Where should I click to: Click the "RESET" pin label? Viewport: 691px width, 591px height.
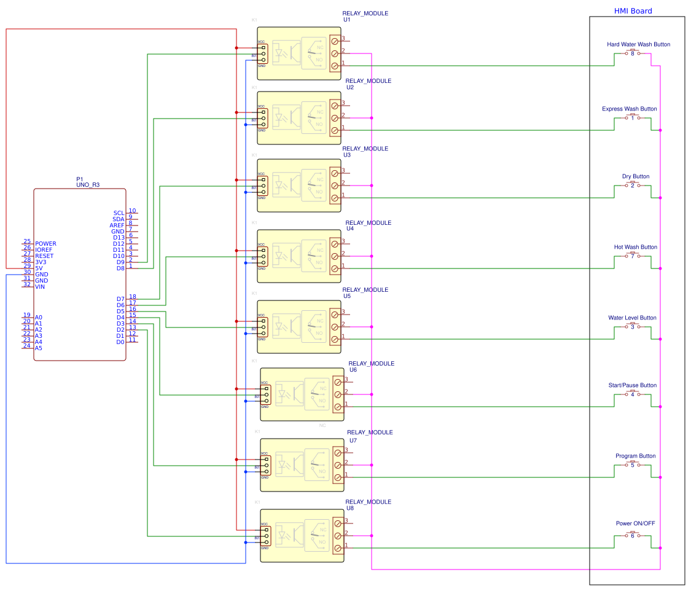44,257
